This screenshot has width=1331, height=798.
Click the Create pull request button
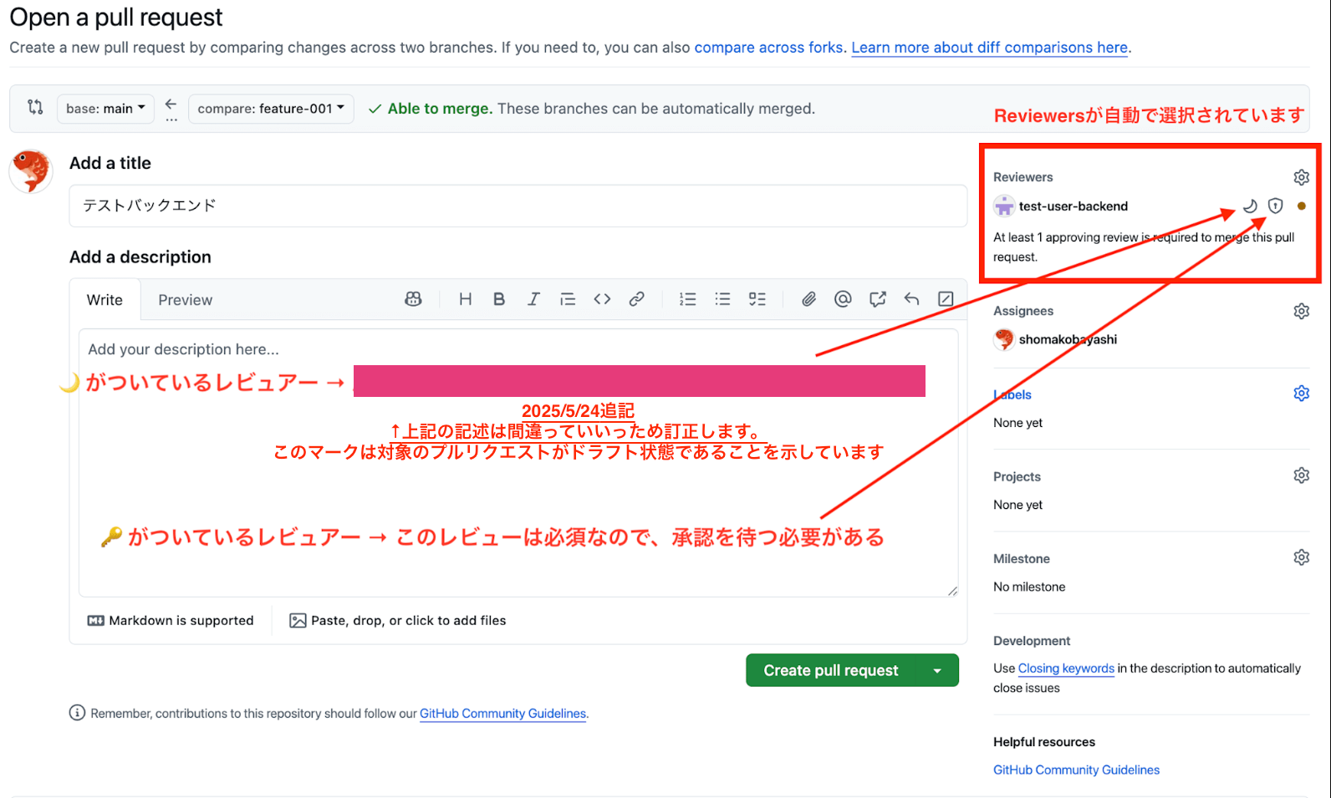[831, 670]
